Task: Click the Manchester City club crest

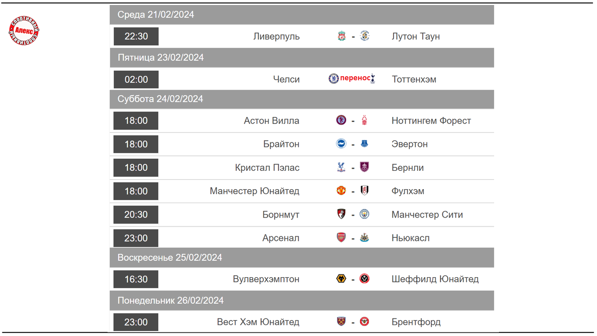Action: tap(365, 215)
